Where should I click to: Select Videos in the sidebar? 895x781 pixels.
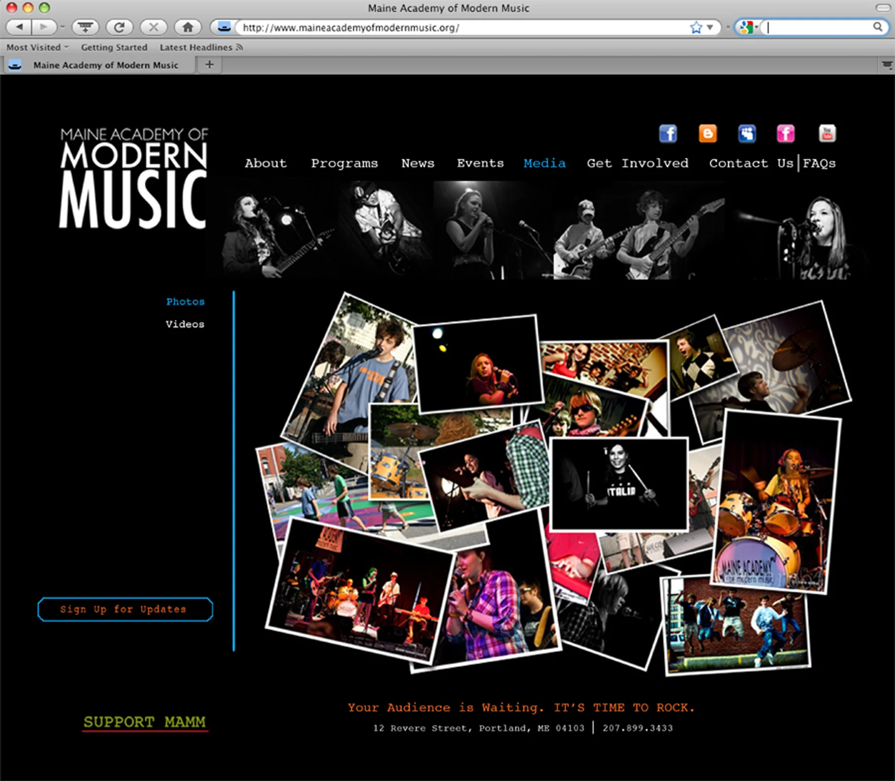pyautogui.click(x=185, y=324)
